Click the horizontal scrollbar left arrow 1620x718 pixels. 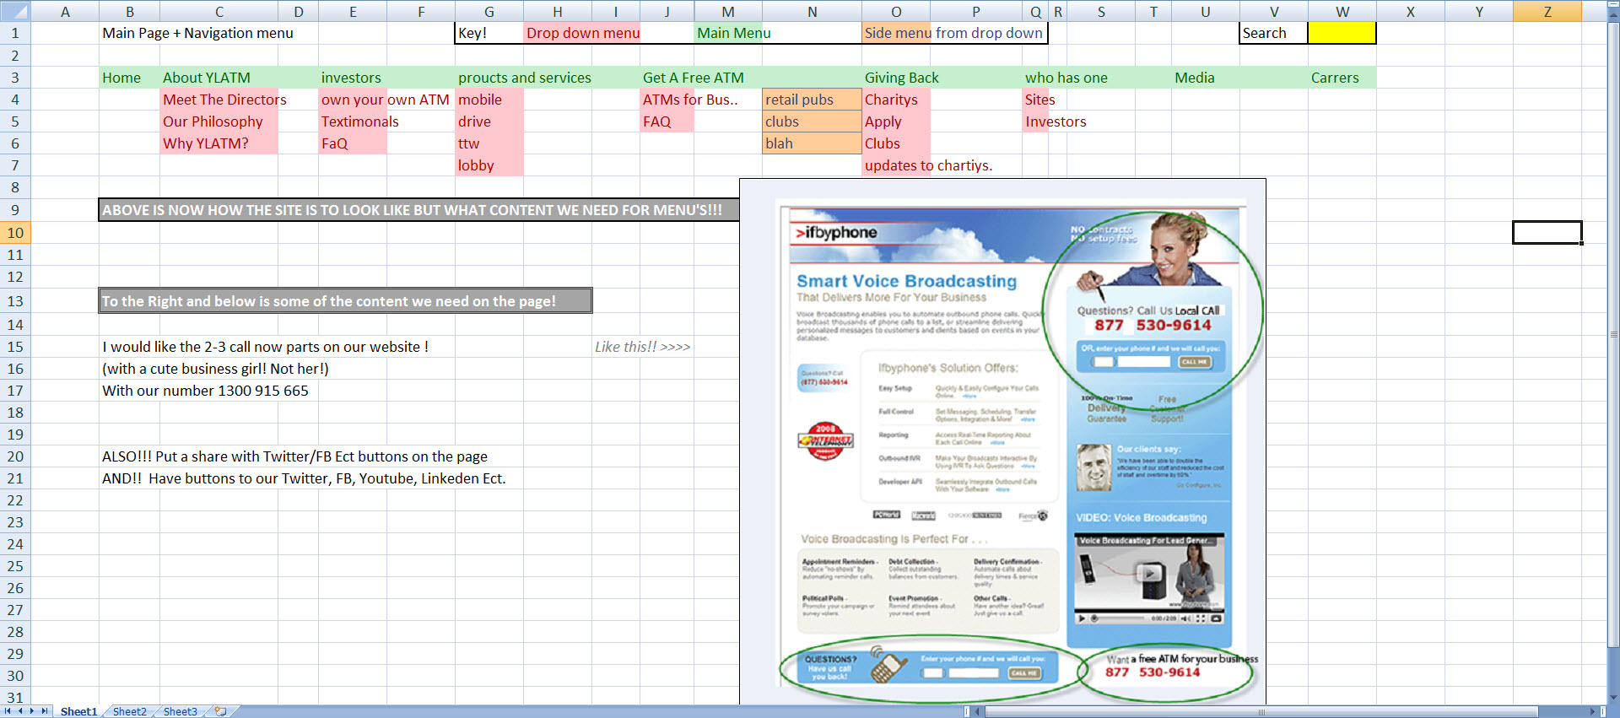(x=979, y=712)
